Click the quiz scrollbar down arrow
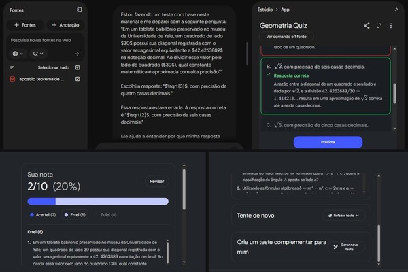 pos(394,129)
